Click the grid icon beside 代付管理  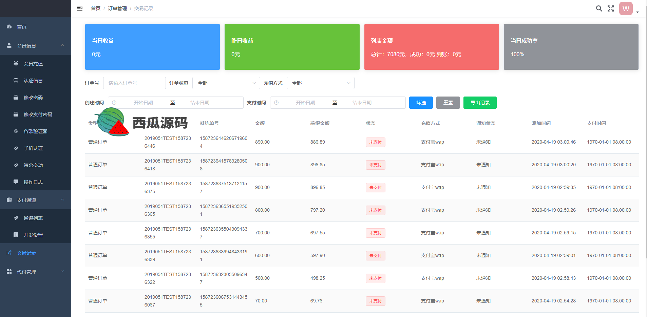coord(9,272)
